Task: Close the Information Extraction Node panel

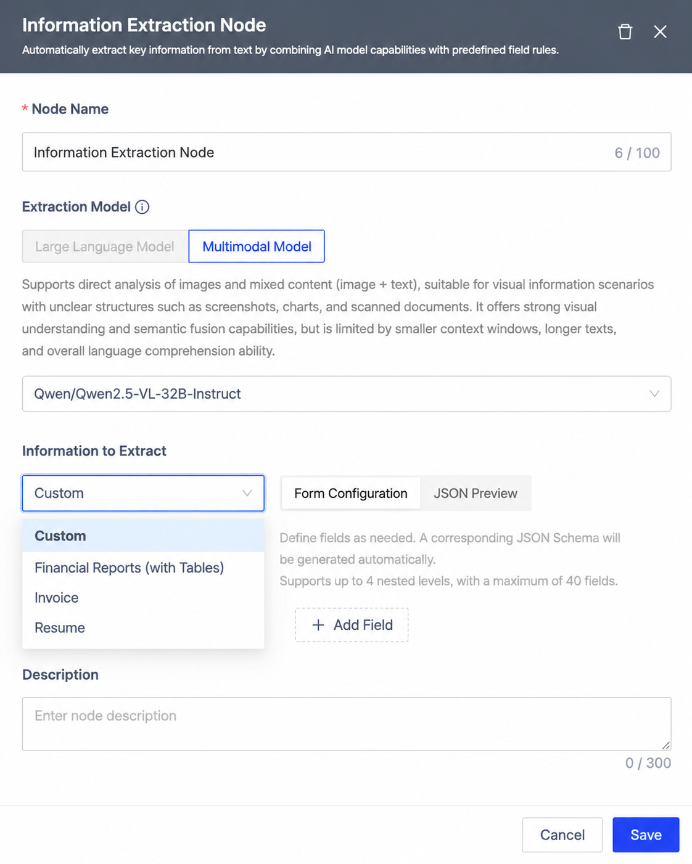Action: 660,31
